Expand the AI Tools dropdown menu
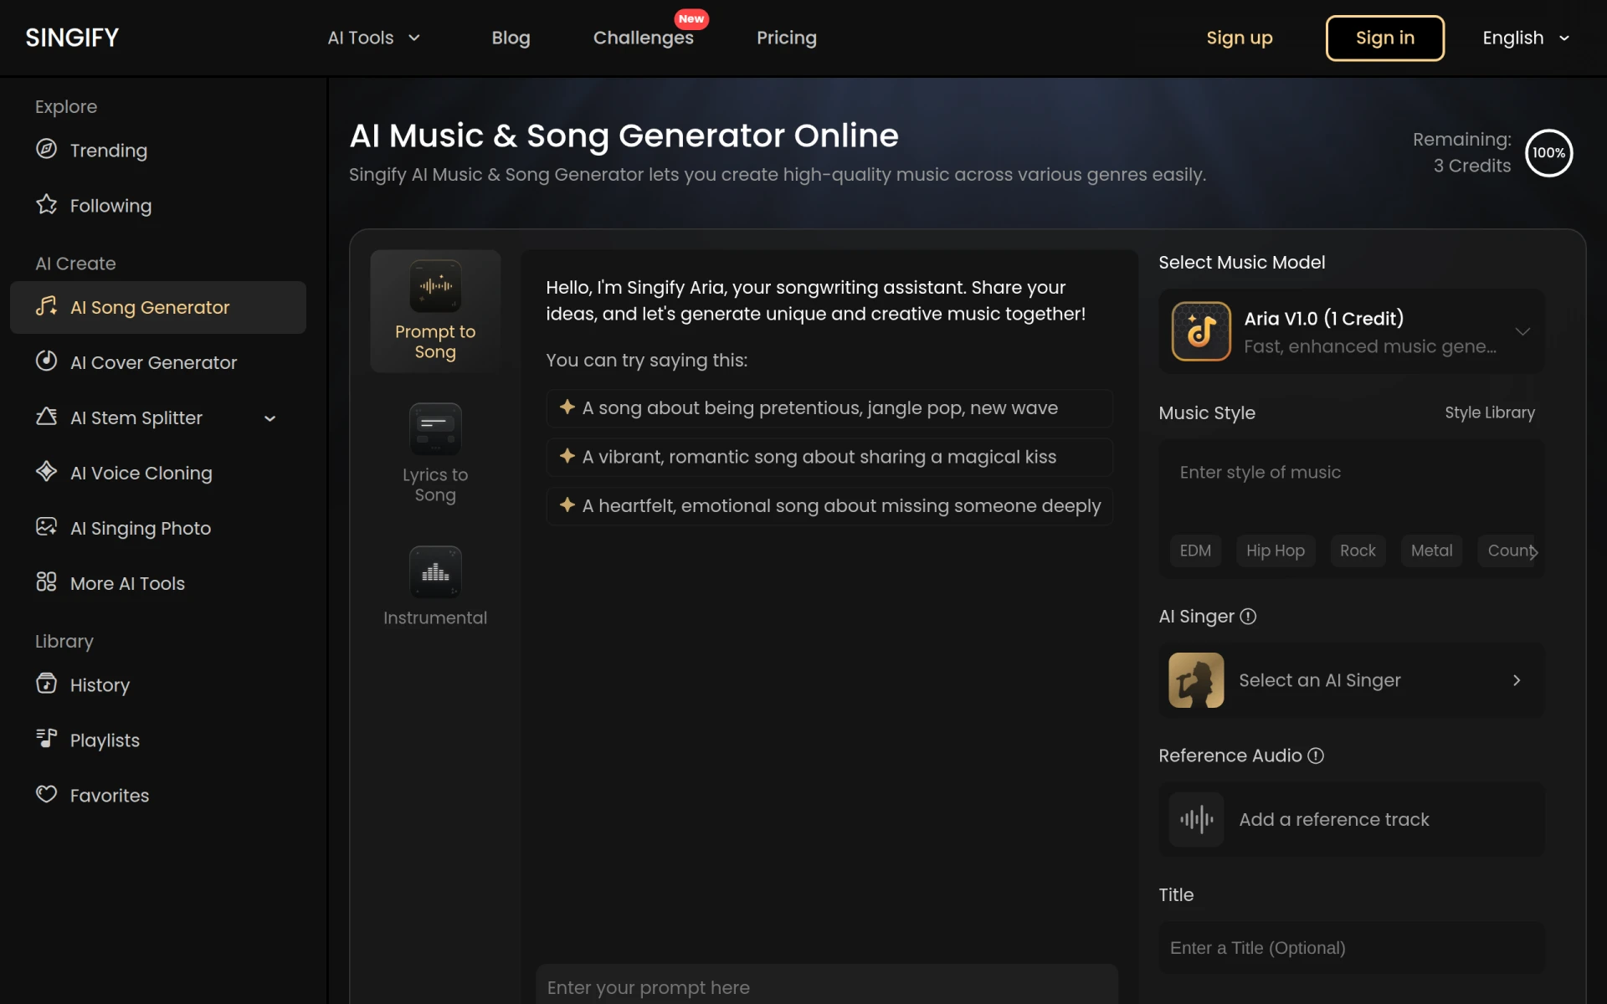 coord(374,38)
